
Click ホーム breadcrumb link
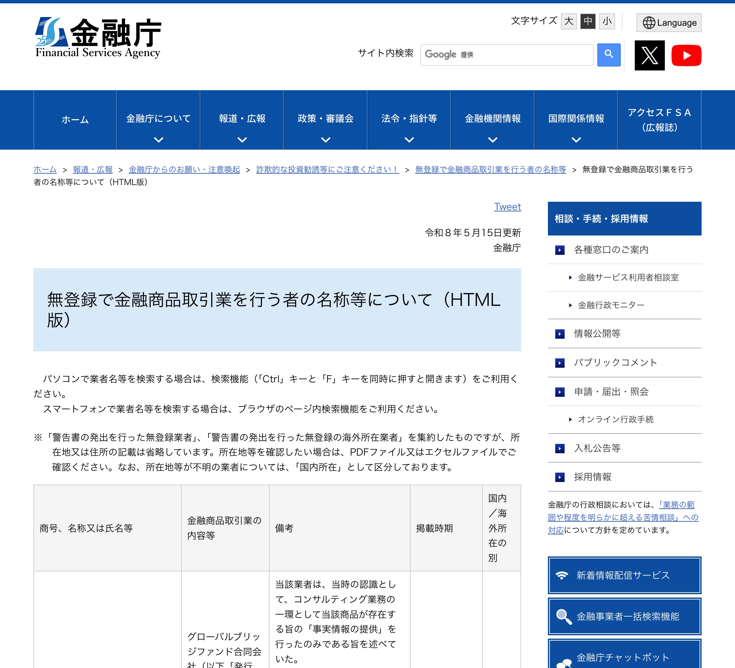pos(45,169)
